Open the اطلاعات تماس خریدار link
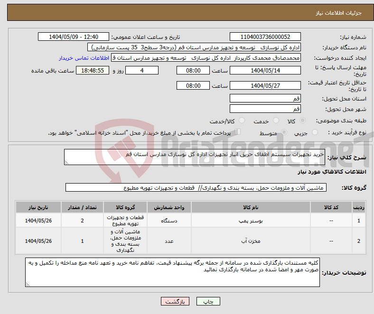This screenshot has height=314, width=374. click(x=84, y=58)
